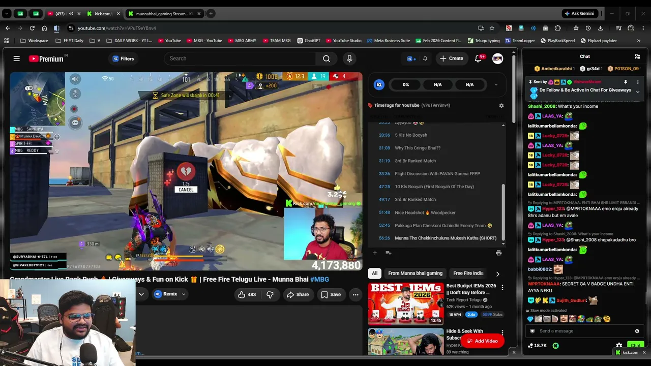Reload the current browser page
651x366 pixels.
[32, 28]
